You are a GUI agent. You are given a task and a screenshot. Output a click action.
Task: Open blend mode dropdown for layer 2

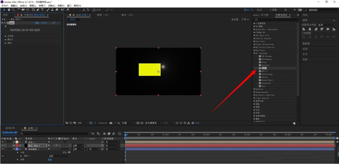click(78, 146)
